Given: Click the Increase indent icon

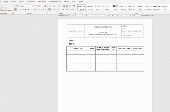Looking at the screenshot, I should (67, 6).
